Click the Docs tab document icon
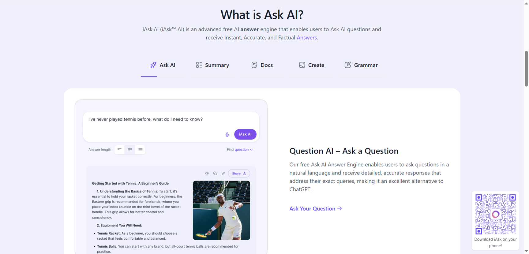Screen dimensions: 529x254 (254, 65)
